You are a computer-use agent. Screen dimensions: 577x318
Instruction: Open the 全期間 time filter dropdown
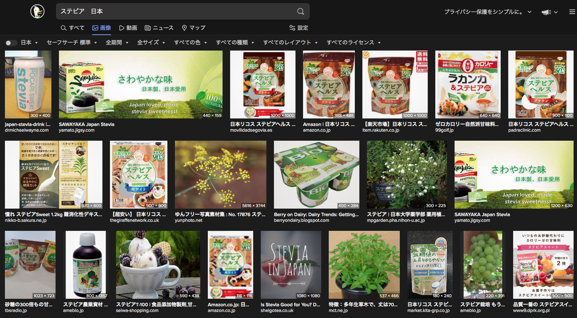pos(117,43)
